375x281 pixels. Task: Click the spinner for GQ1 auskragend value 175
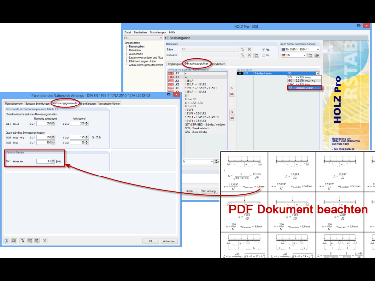(x=87, y=137)
